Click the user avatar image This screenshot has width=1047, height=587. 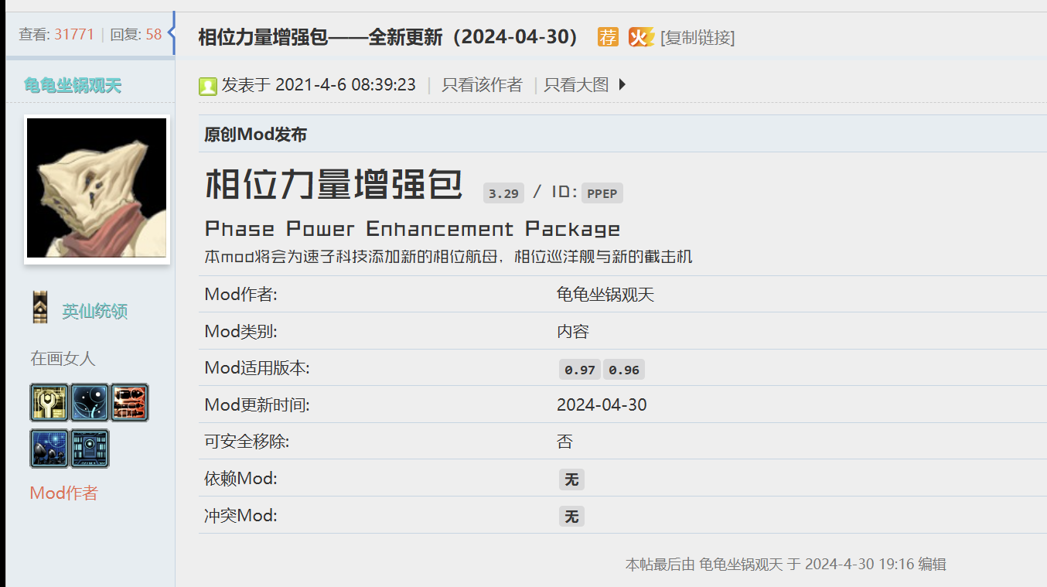click(x=97, y=188)
